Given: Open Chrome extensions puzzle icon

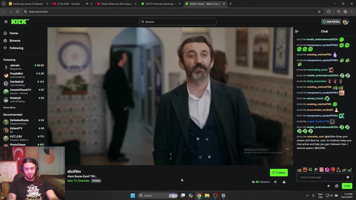Looking at the screenshot, I should [329, 12].
